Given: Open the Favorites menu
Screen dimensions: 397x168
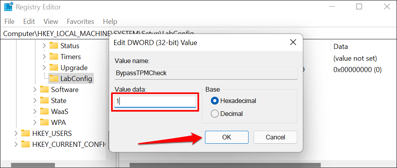Looking at the screenshot, I should click(x=80, y=22).
